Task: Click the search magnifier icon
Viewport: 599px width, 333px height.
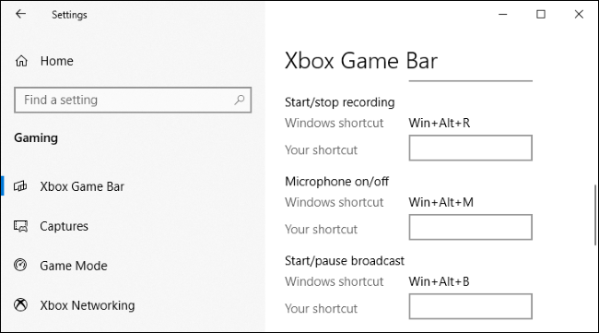Action: click(x=240, y=100)
